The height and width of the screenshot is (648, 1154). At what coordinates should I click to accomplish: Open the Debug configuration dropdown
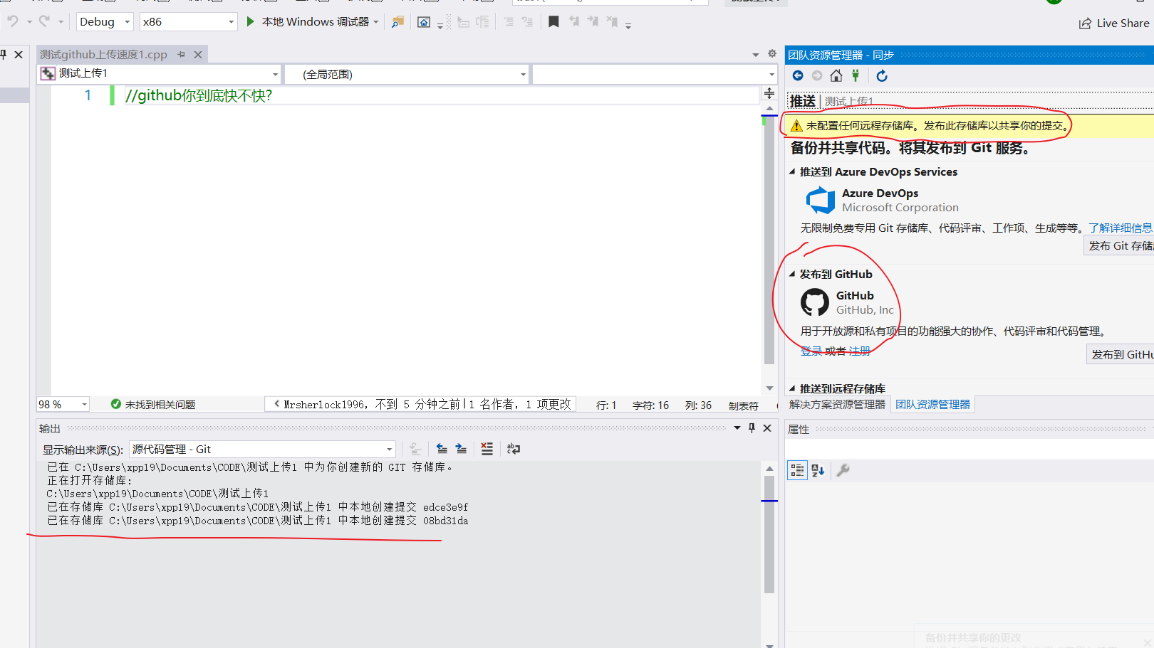click(105, 22)
